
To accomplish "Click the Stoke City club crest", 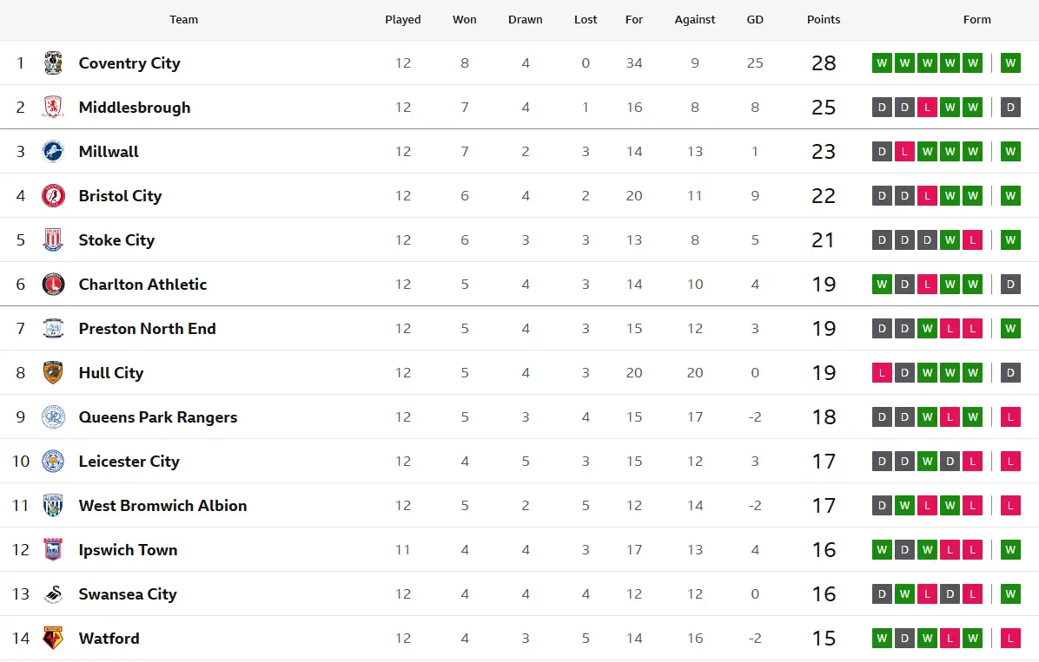I will 53,240.
